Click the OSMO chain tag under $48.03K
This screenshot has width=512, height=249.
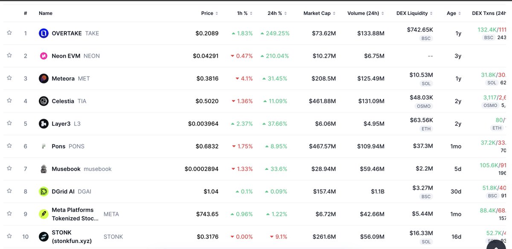point(423,106)
